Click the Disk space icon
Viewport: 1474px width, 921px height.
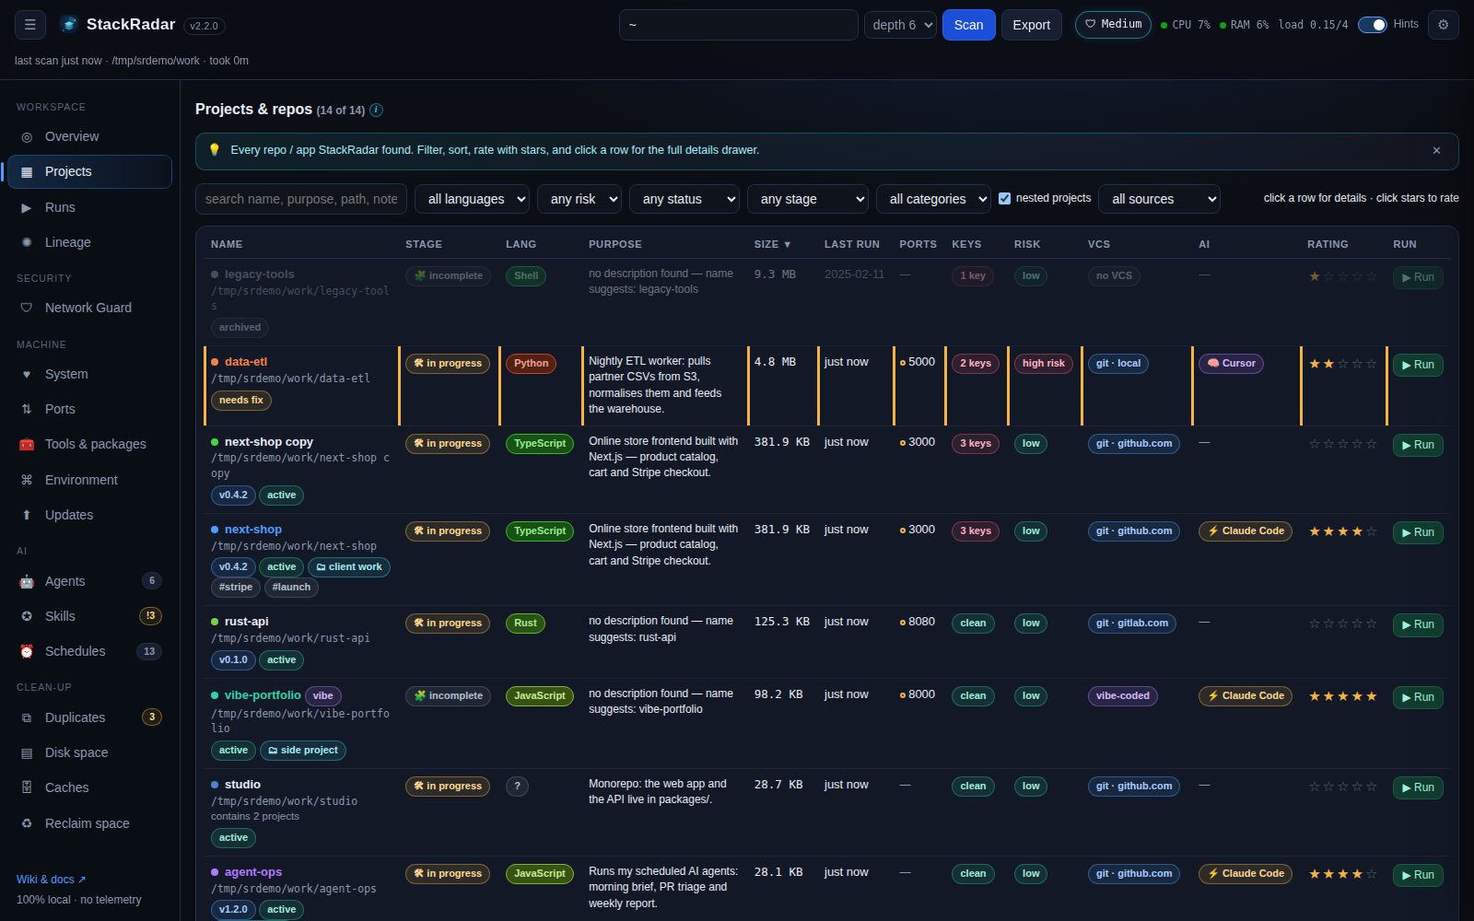(x=27, y=752)
